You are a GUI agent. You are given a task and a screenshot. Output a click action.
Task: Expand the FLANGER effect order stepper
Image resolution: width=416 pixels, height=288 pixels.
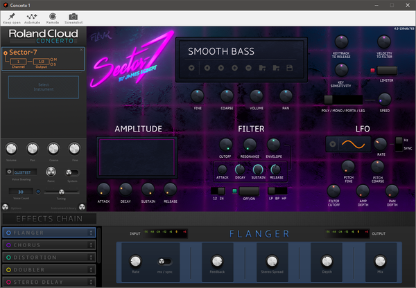pos(91,233)
